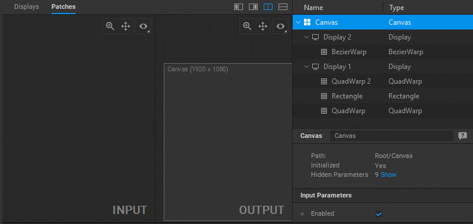Click the monitor icon beside Display 2
This screenshot has height=224, width=473.
[316, 37]
